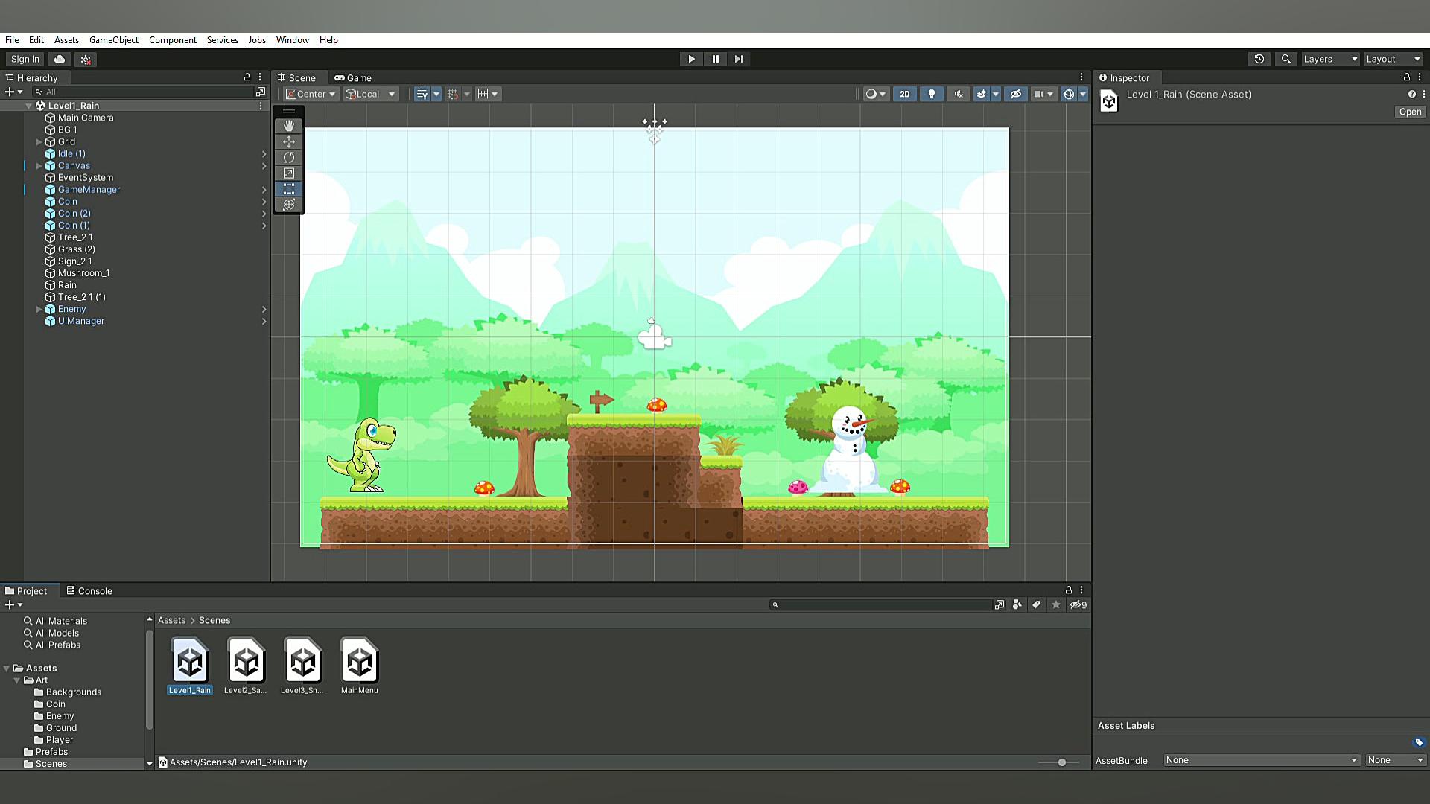Select the Rotate tool
This screenshot has width=1430, height=804.
coord(289,157)
